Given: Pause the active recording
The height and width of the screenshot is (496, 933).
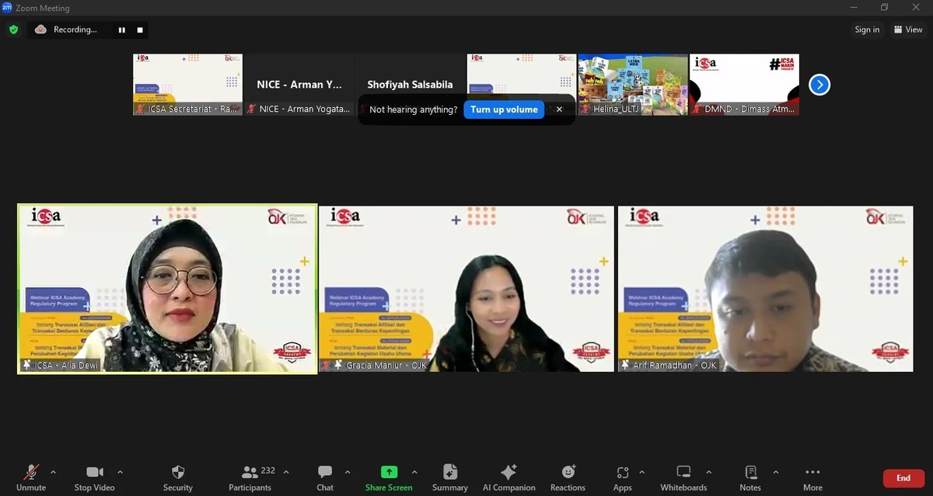Looking at the screenshot, I should pos(121,29).
